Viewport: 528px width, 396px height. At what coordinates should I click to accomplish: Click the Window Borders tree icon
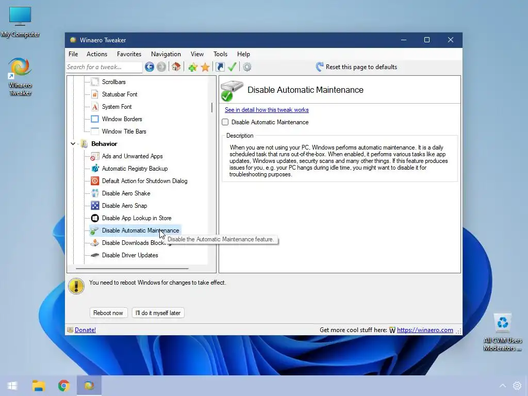(95, 119)
